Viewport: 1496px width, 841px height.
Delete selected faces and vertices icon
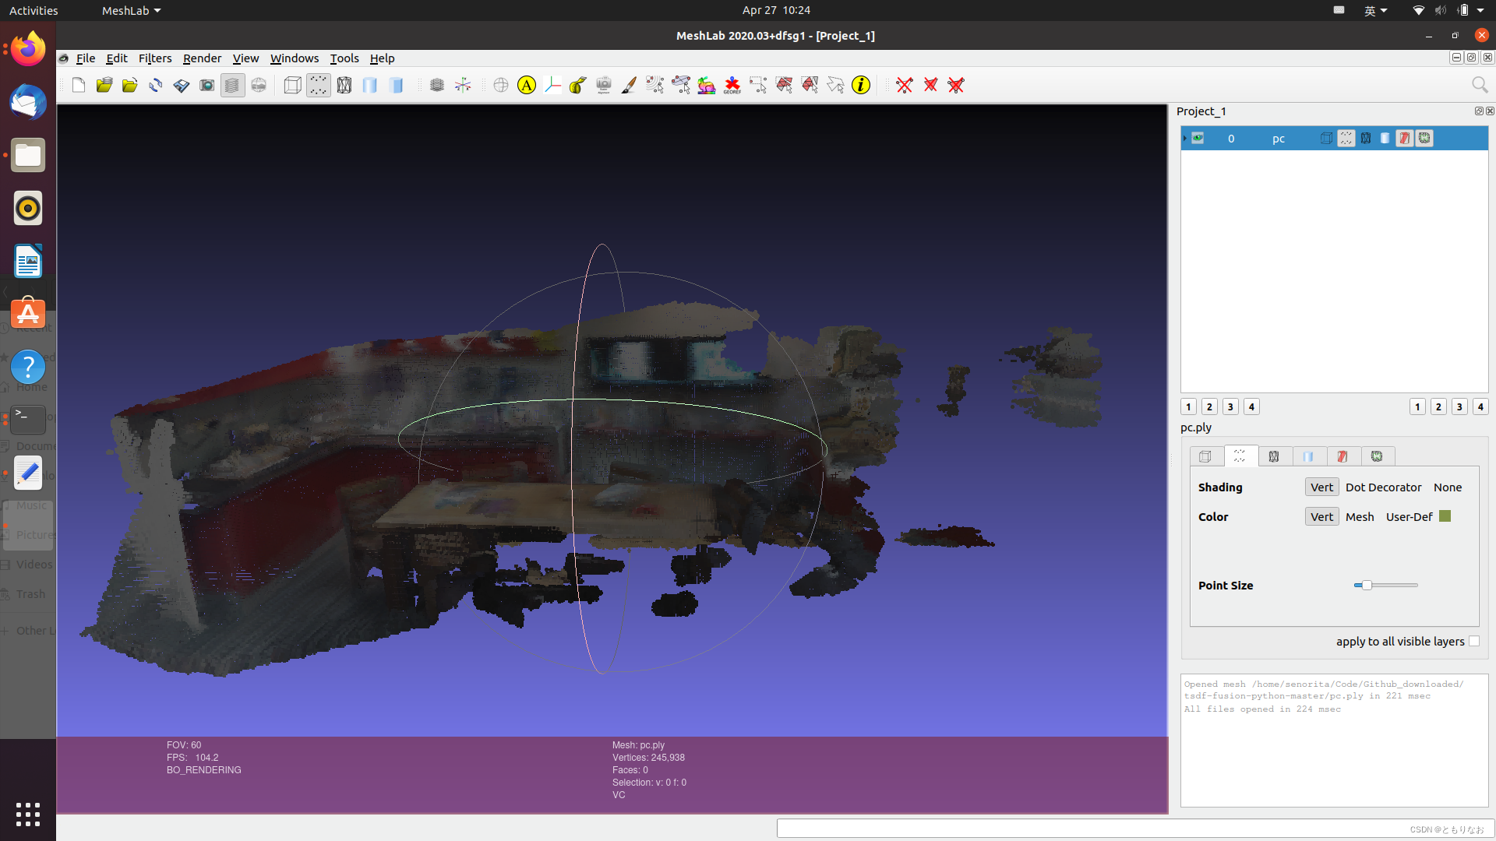point(956,85)
